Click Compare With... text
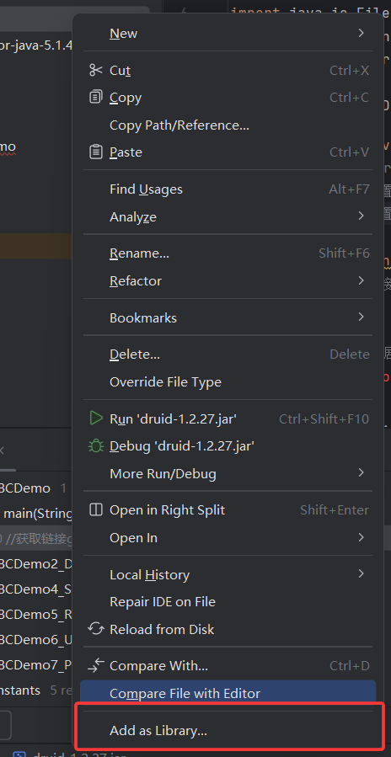Image resolution: width=391 pixels, height=757 pixels. click(158, 666)
